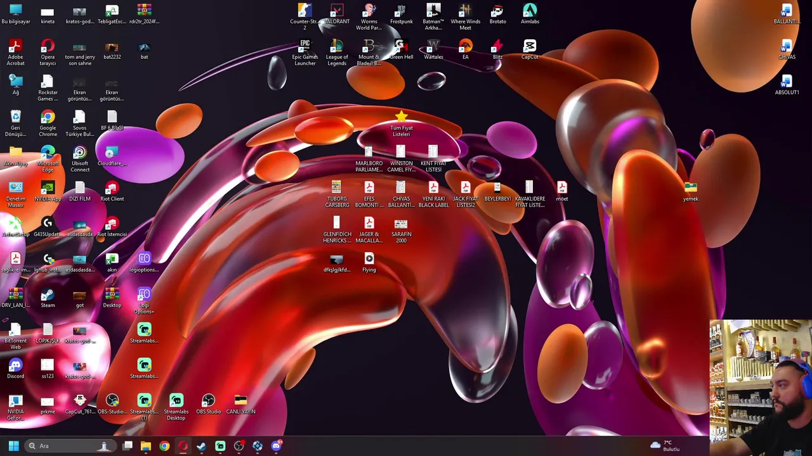Select the Wartales game icon
The image size is (812, 456).
point(433,49)
